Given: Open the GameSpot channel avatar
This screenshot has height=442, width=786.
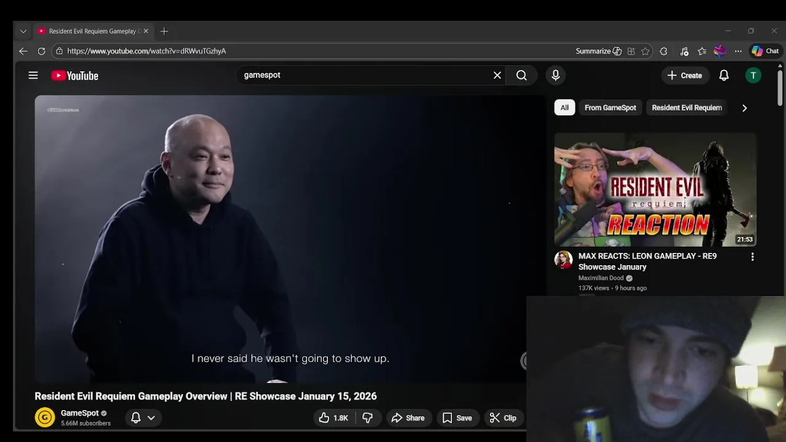Looking at the screenshot, I should tap(45, 418).
